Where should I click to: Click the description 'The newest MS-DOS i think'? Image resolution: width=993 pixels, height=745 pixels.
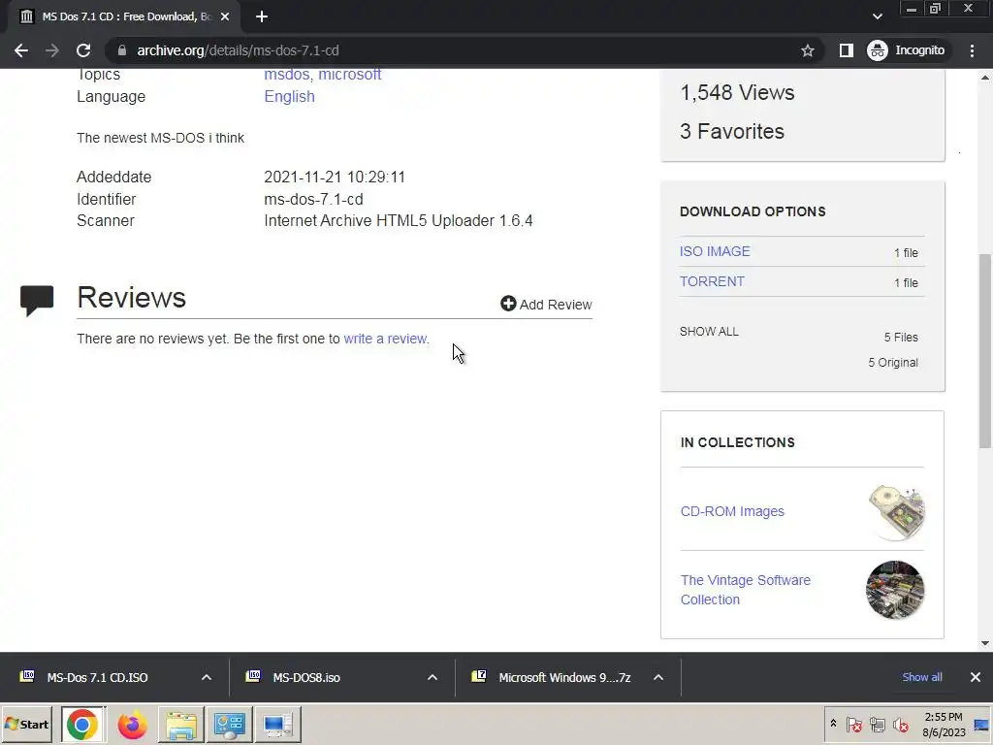160,138
